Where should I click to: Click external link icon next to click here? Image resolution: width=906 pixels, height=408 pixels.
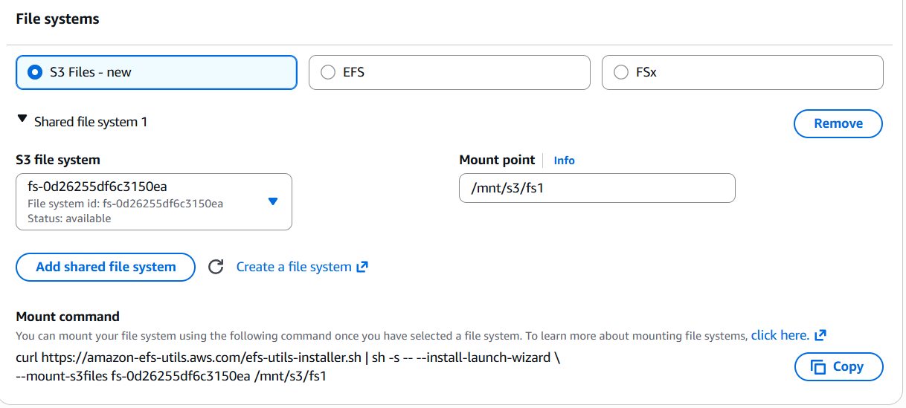820,336
